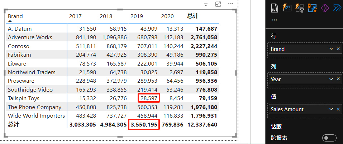The width and height of the screenshot is (343, 144).
Task: Select the Wide World Importers row label
Action: pyautogui.click(x=36, y=116)
